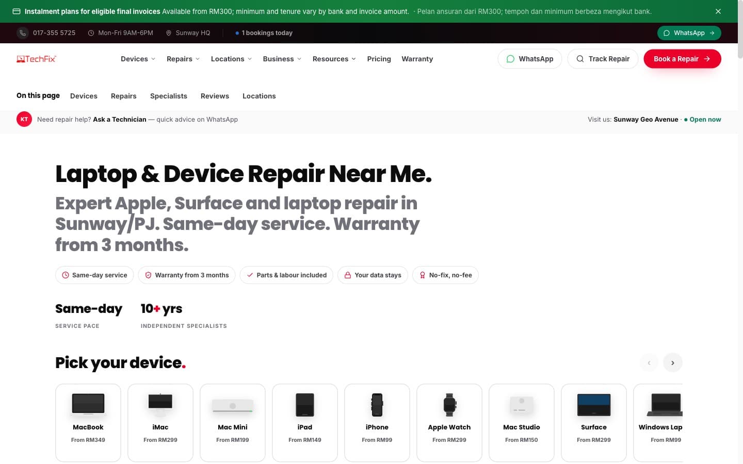Expand the Devices menu
This screenshot has width=743, height=464.
[x=138, y=59]
